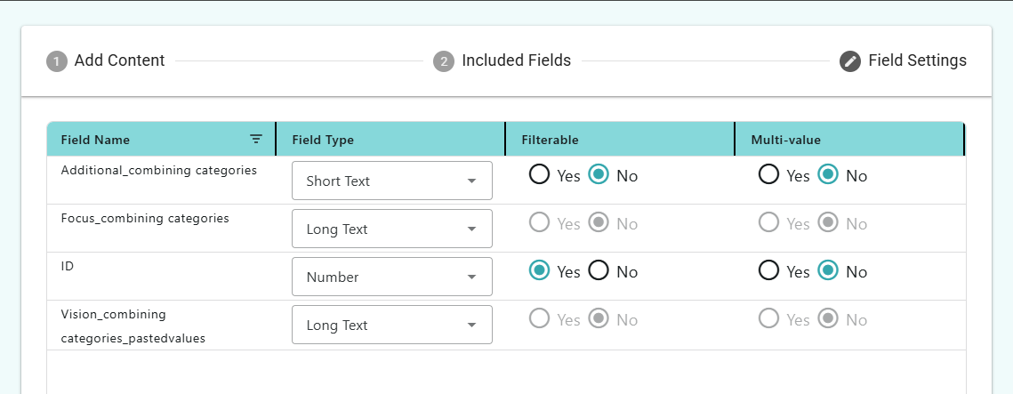Set Additional_combining categories Filterable to Yes

[540, 174]
